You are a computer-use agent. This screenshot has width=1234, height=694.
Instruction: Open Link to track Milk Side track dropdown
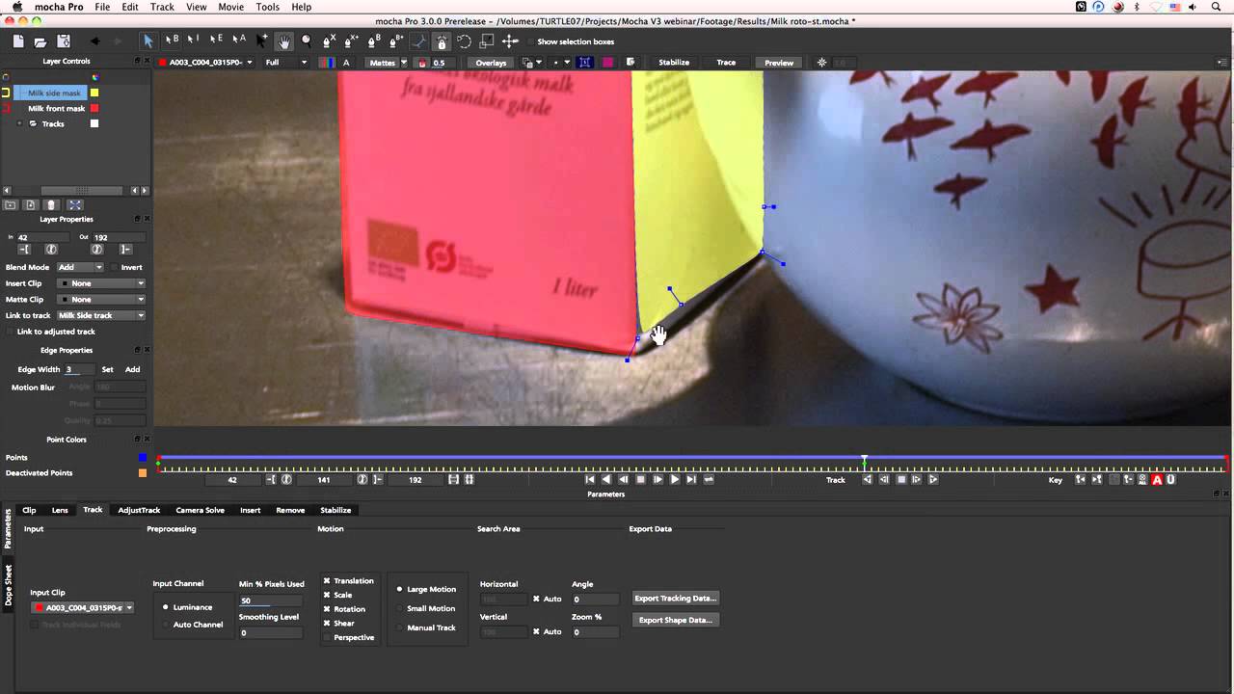tap(101, 315)
